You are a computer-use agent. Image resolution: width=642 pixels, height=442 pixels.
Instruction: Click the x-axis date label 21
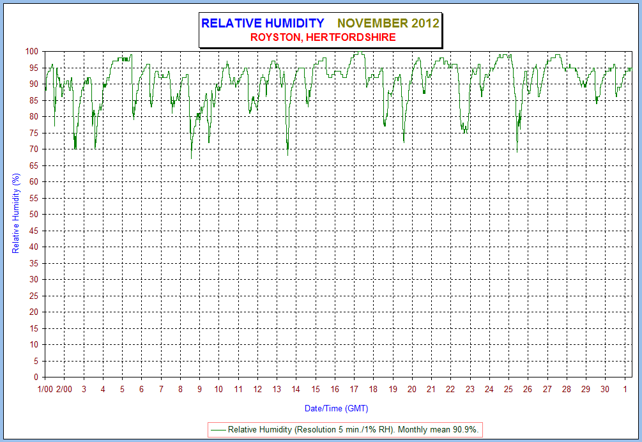pyautogui.click(x=431, y=389)
